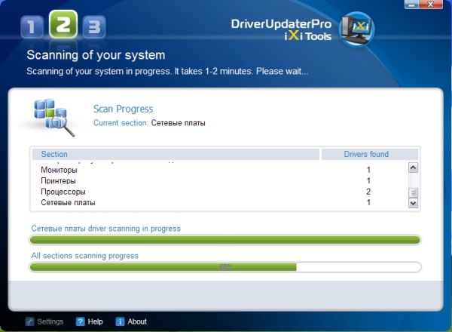Click the highlighted step 2 icon

[63, 25]
